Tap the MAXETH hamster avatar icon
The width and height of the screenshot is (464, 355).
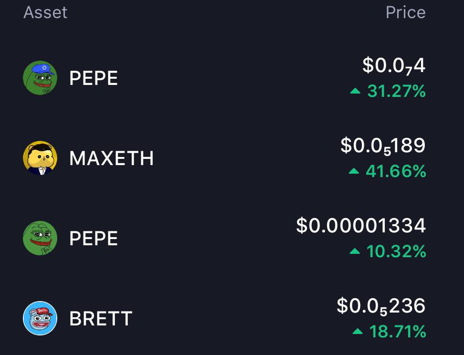pos(40,158)
